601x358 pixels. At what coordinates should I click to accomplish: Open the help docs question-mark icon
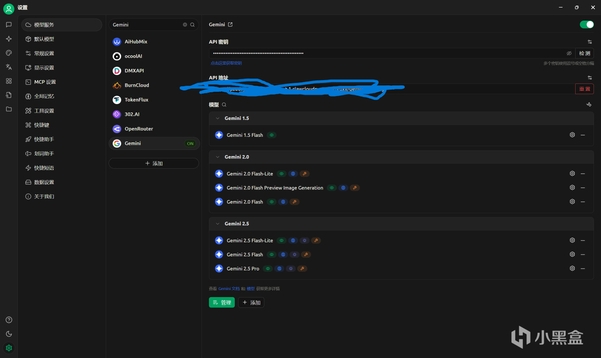coord(8,320)
